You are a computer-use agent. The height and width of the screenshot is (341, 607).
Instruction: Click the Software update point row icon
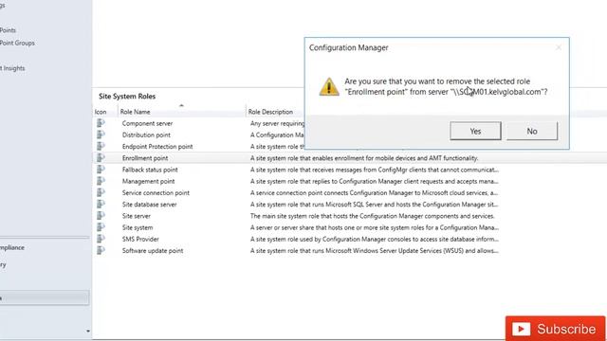tap(101, 250)
